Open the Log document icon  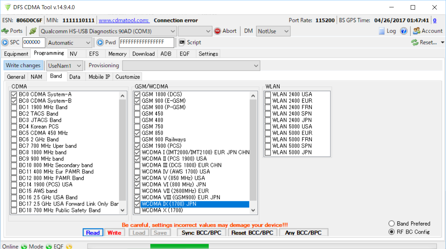tap(382, 31)
